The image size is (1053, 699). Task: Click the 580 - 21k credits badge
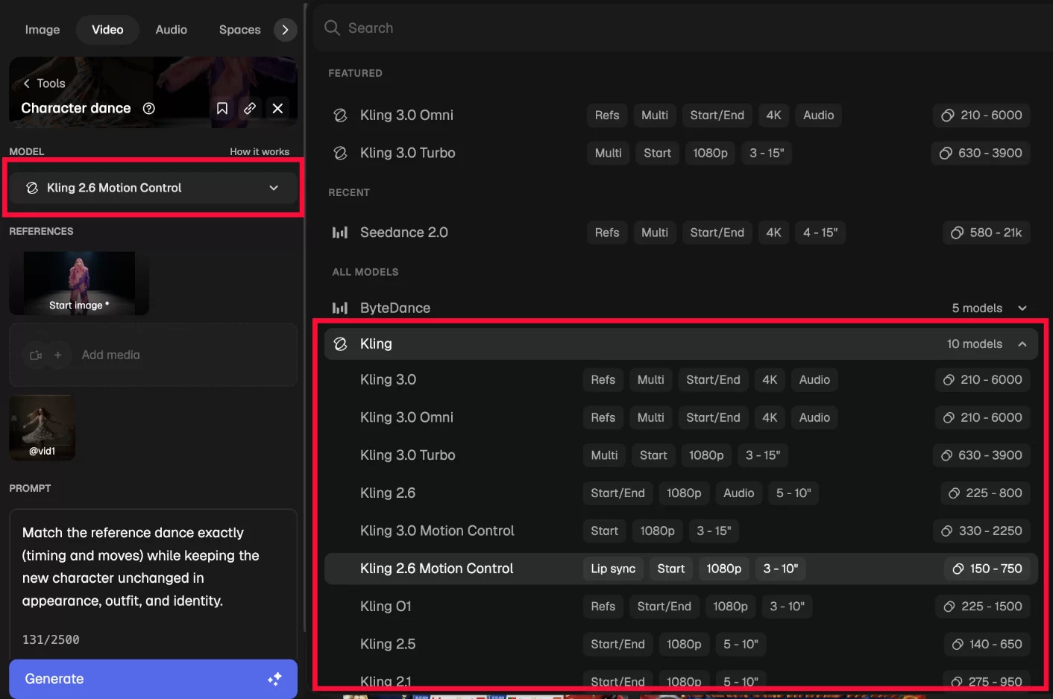coord(986,233)
